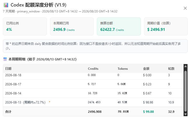188x118 pixels.
Task: Click total Tokens 70.01M
Action: tap(123, 112)
